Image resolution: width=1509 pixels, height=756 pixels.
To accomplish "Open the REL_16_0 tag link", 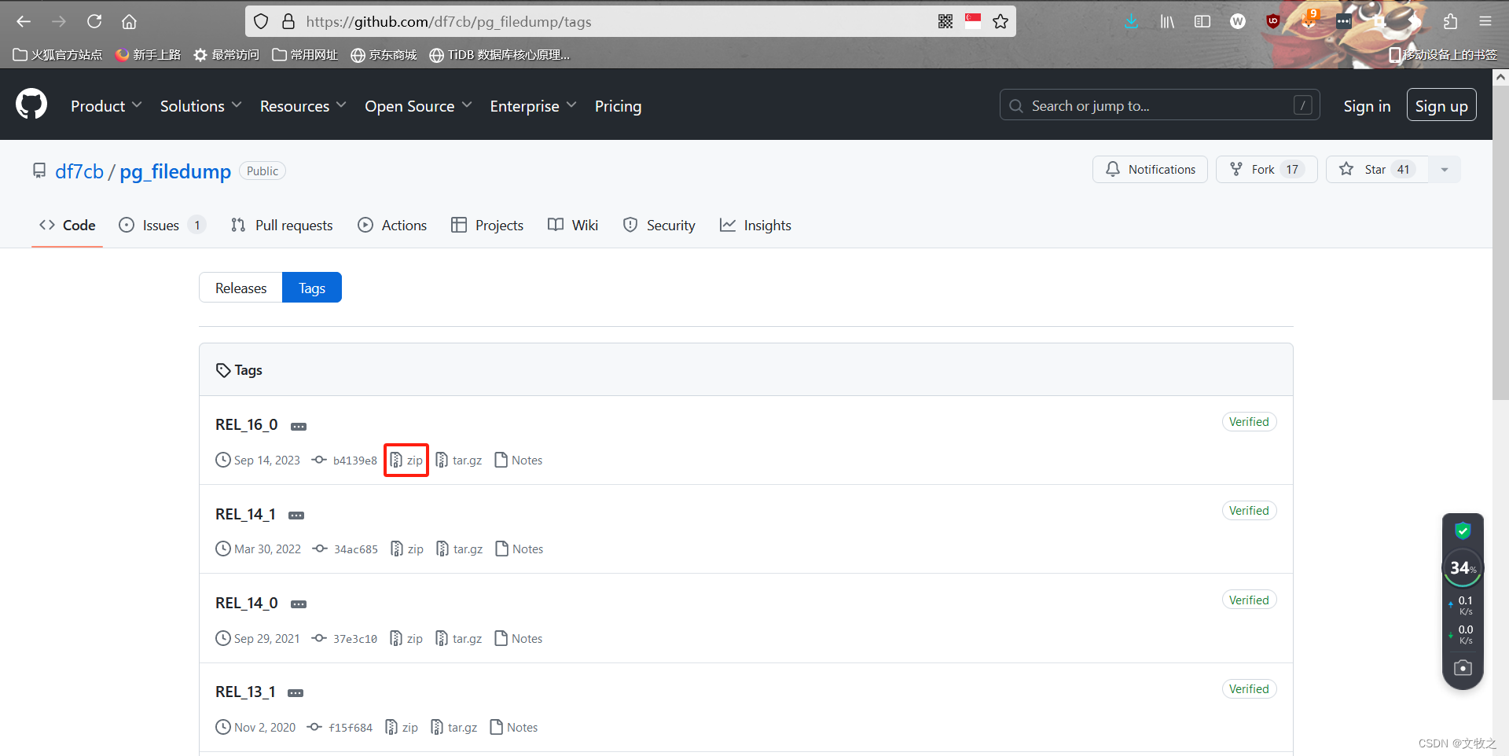I will tap(247, 424).
